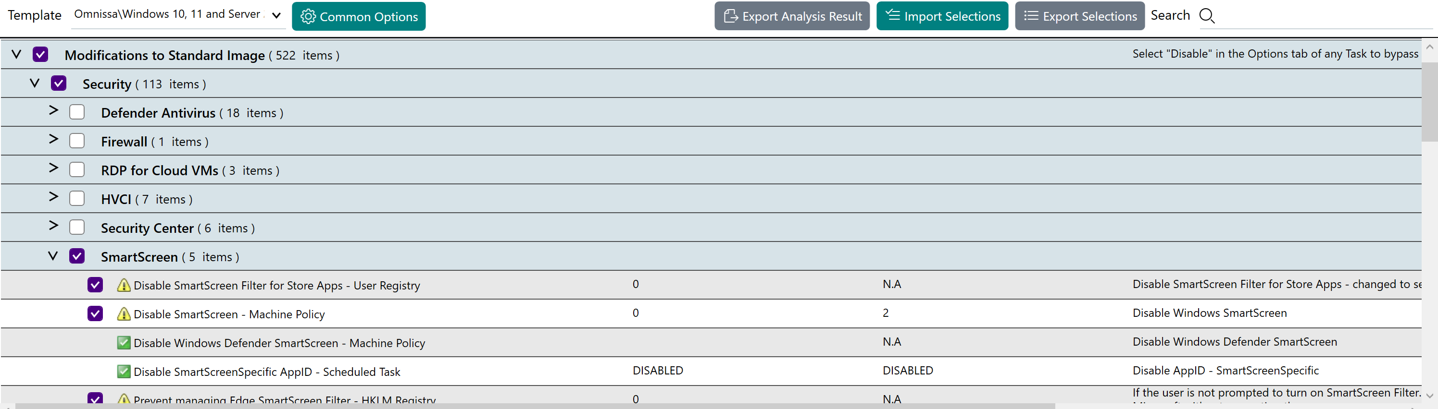The image size is (1438, 409).
Task: Uncheck Disable SmartScreen Filter for Store Apps checkbox
Action: pos(96,285)
